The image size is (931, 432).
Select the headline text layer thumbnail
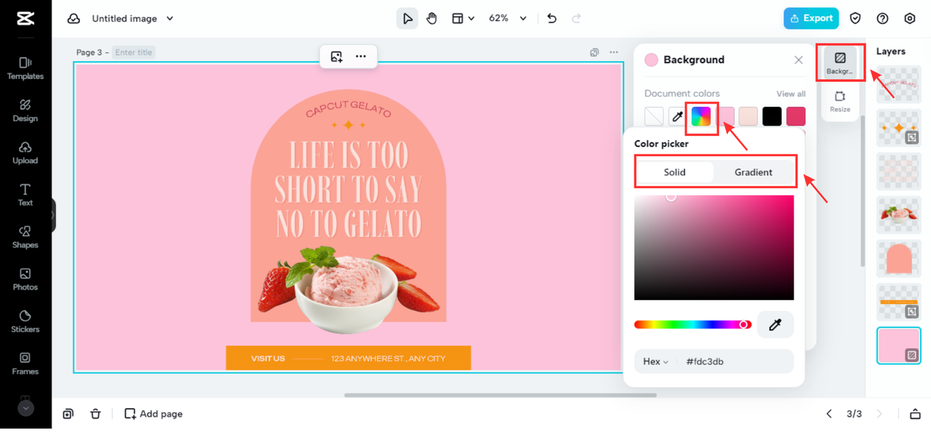click(899, 170)
